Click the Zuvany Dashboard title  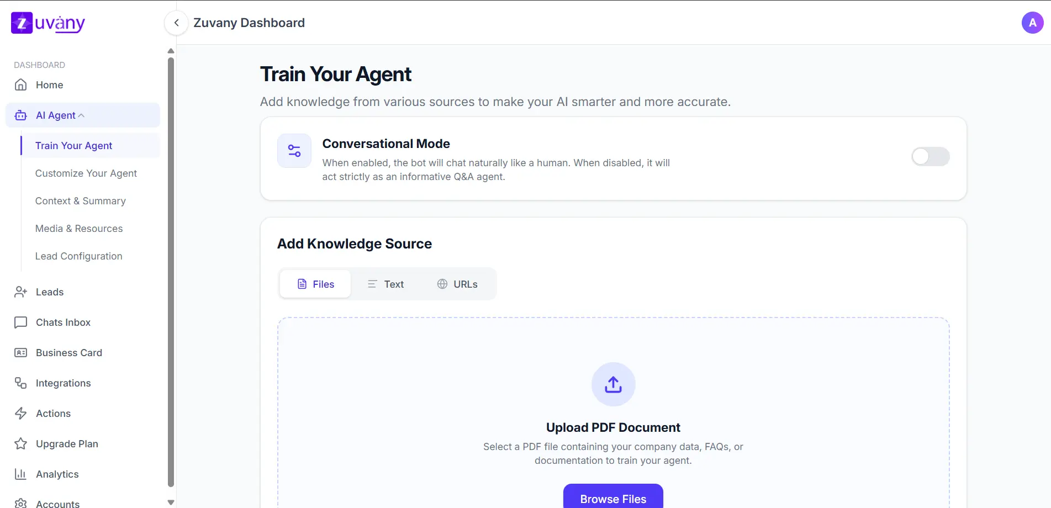(249, 23)
